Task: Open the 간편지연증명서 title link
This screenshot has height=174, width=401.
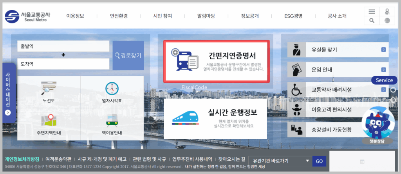Action: coord(232,55)
